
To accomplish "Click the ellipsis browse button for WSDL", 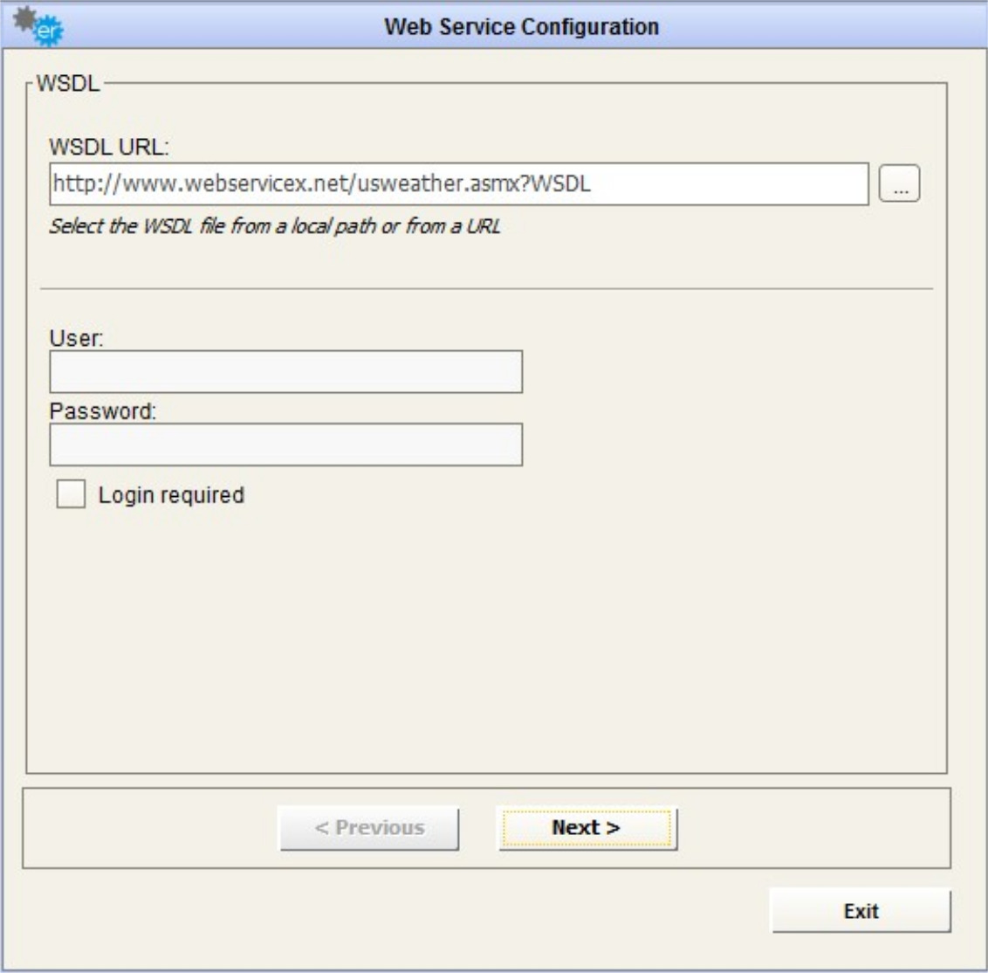I will tap(899, 184).
